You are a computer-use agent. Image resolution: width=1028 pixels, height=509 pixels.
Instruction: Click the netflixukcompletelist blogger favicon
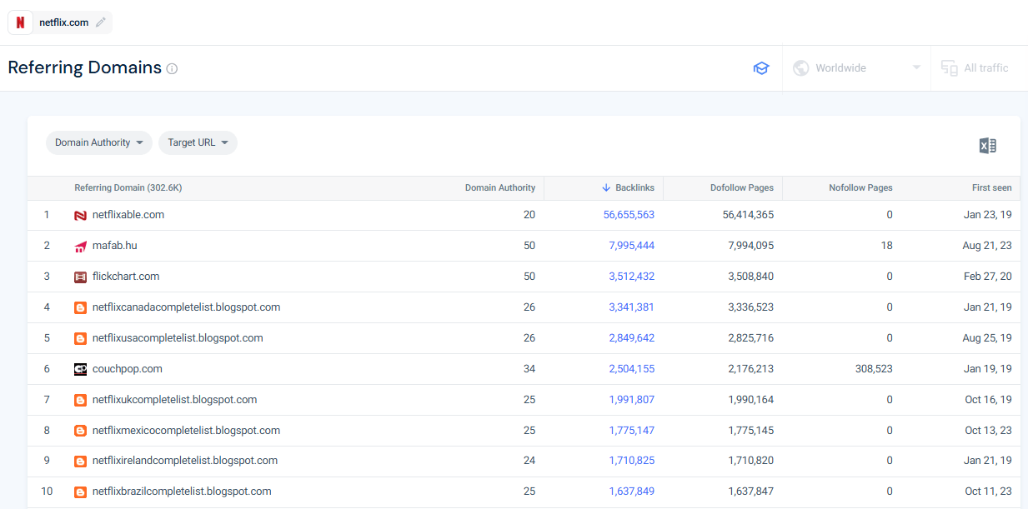80,400
